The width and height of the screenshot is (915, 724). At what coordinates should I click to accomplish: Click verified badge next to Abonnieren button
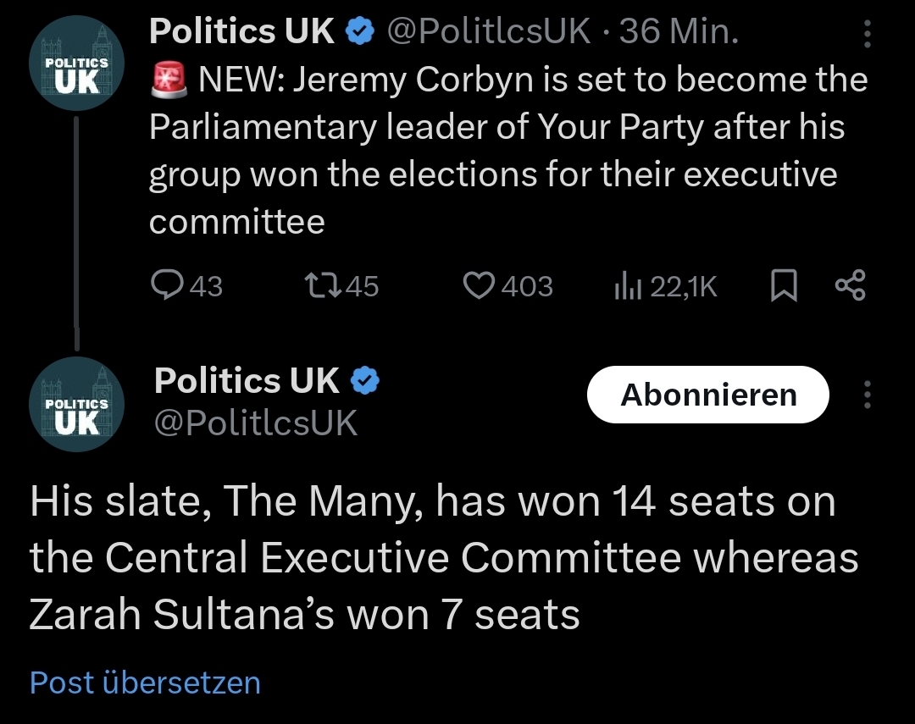point(365,382)
